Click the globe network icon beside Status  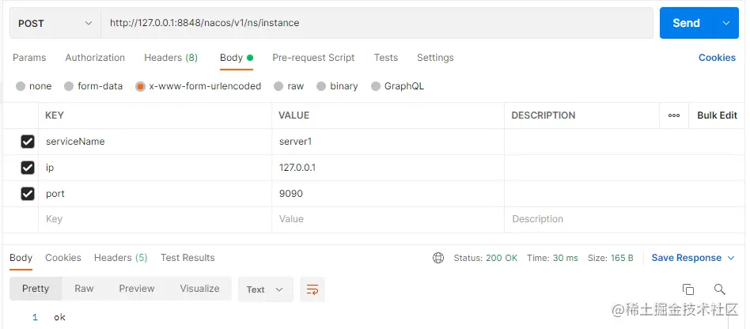click(438, 258)
